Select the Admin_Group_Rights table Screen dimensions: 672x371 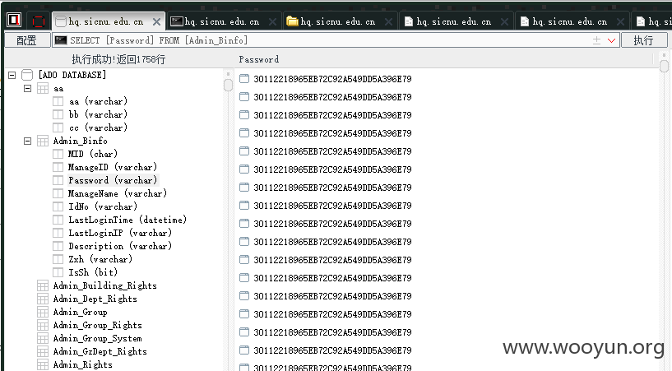(x=98, y=325)
